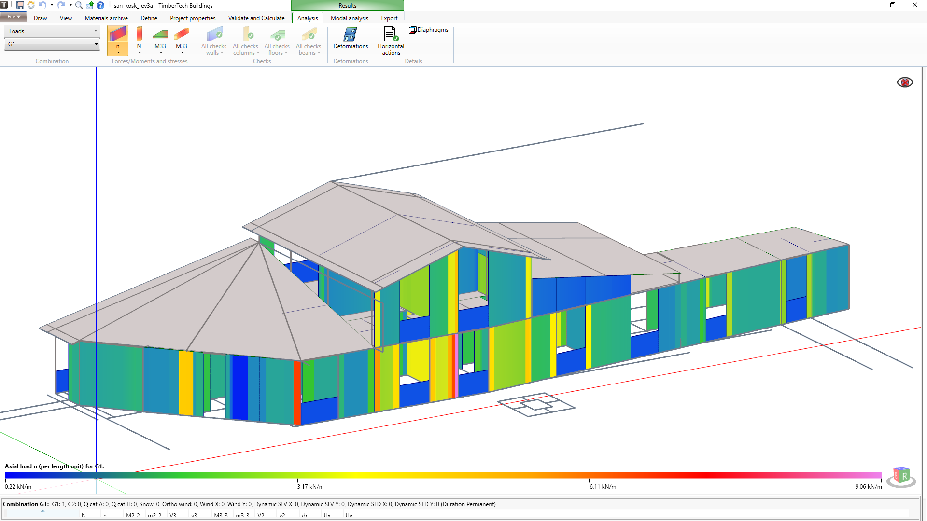Open the Export tab

(x=389, y=18)
